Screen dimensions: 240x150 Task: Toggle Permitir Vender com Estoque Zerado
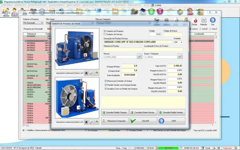tap(105, 85)
